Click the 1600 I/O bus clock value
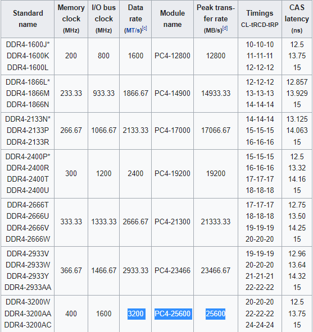Viewport: 313px width, 332px height. click(103, 313)
